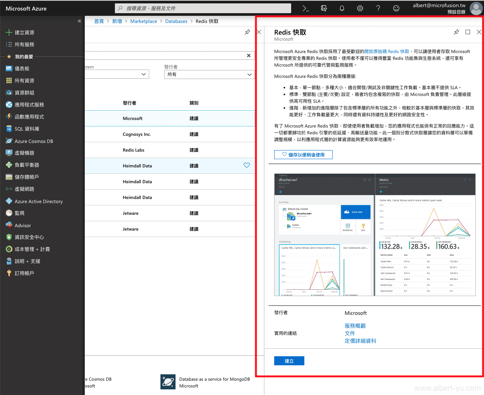
Task: Select the Cognosys Inc. row
Action: point(170,134)
